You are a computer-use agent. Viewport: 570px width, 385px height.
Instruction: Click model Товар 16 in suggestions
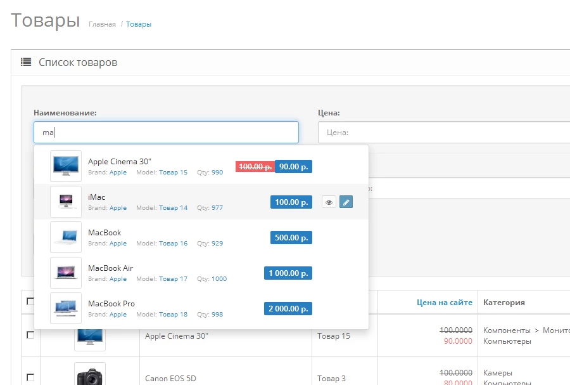tap(173, 243)
